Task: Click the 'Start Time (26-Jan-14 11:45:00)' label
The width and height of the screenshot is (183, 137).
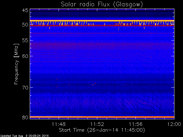Action: click(x=102, y=130)
